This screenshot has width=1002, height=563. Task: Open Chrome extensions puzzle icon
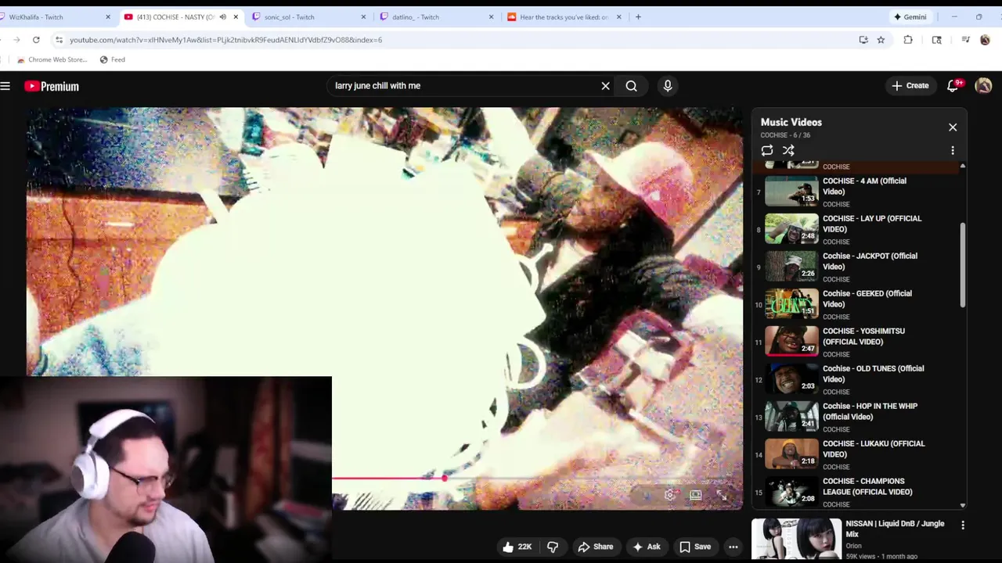[x=908, y=40]
